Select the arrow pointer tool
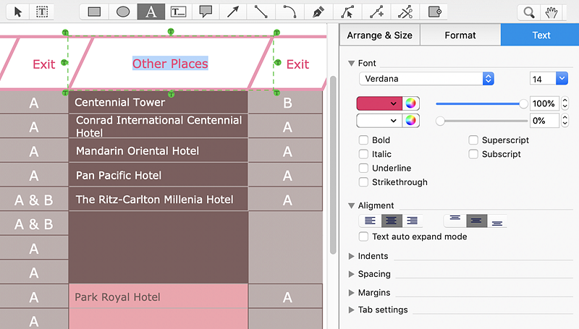579x329 pixels. coord(17,12)
